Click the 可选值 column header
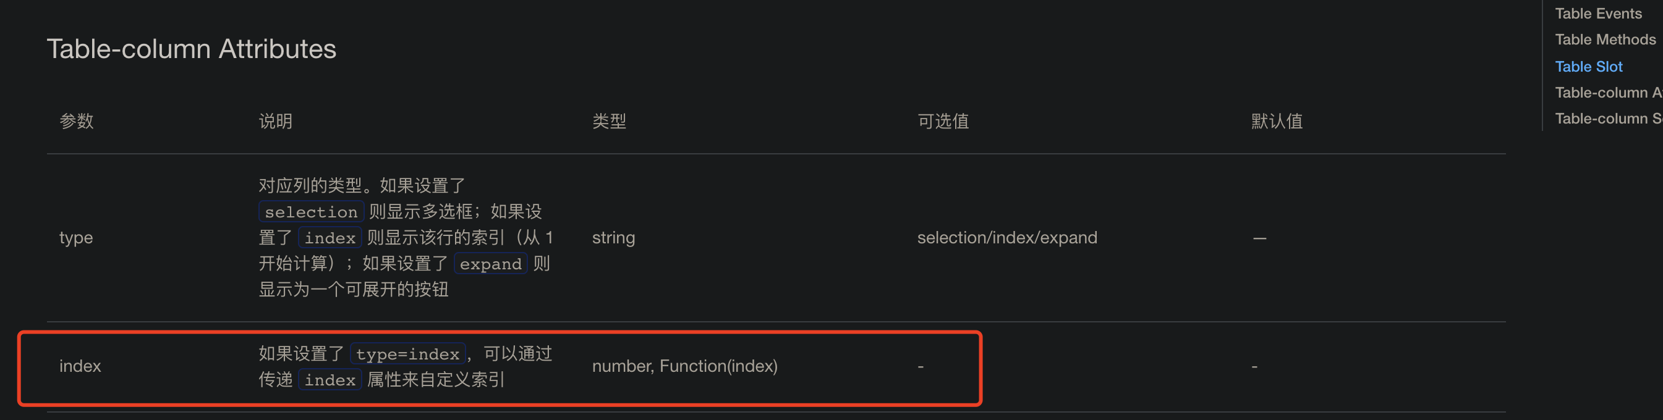The image size is (1663, 420). pyautogui.click(x=943, y=120)
